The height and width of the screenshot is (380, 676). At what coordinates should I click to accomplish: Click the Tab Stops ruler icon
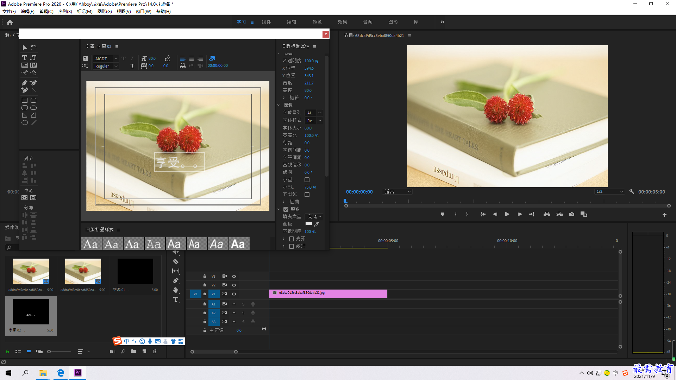click(x=183, y=66)
